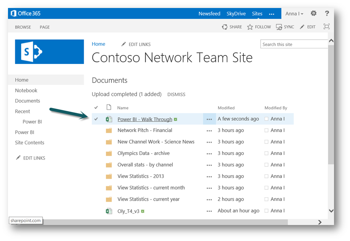Go to Sites in the top bar

tap(257, 14)
